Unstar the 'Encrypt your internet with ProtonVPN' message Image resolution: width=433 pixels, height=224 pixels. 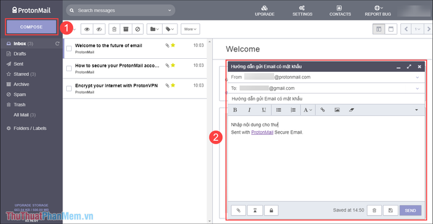173,85
